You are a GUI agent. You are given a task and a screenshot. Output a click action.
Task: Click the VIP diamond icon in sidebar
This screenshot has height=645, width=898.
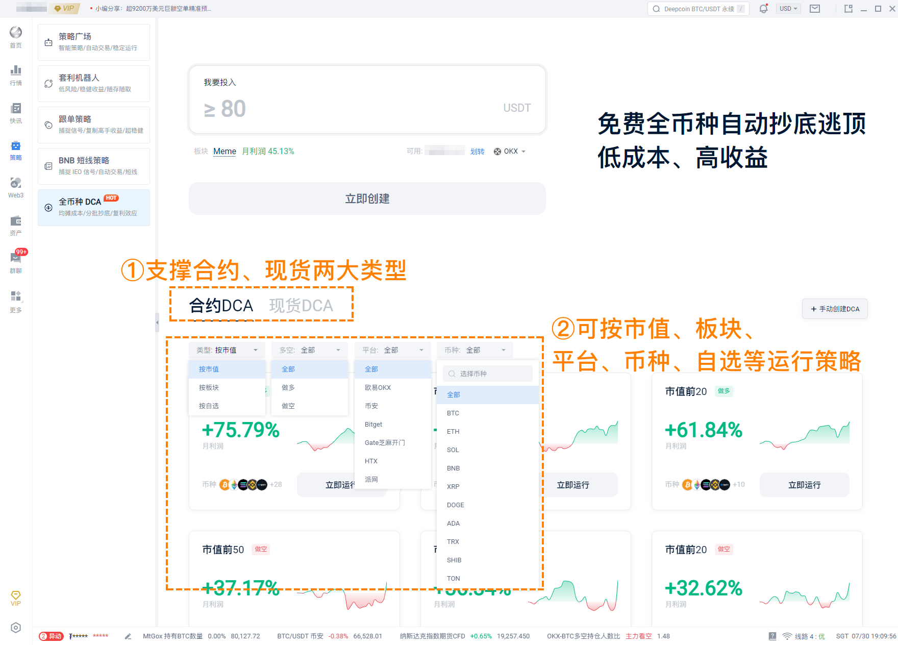(16, 598)
